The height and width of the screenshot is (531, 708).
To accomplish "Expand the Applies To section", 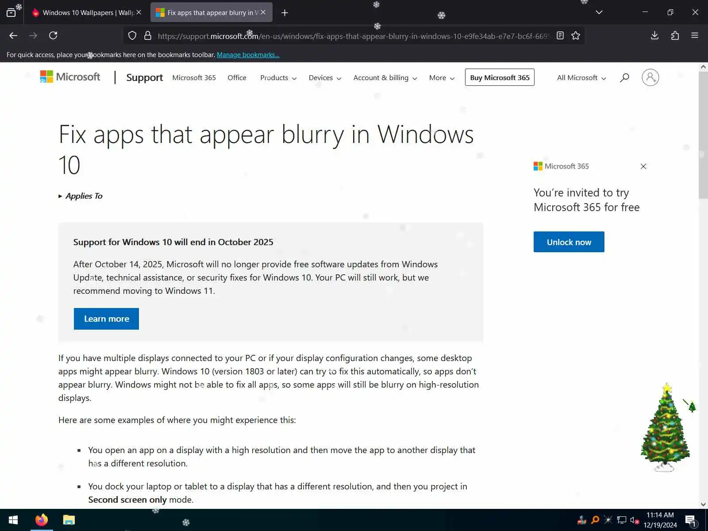I will [81, 196].
